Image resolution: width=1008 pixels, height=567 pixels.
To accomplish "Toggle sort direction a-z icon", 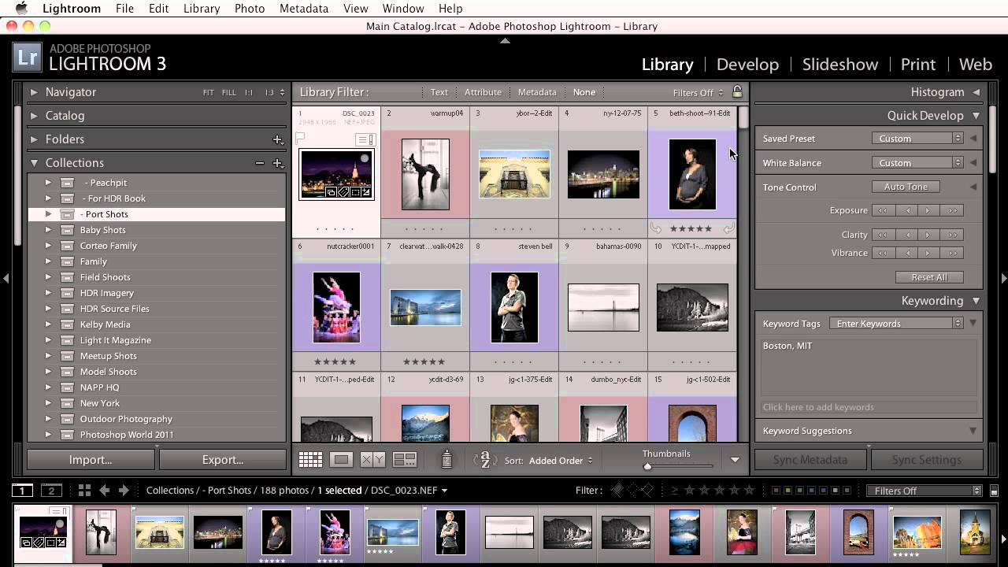I will (x=485, y=460).
